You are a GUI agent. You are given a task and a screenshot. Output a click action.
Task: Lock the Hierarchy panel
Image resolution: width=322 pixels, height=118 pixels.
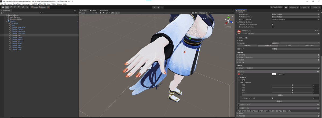(x=75, y=10)
